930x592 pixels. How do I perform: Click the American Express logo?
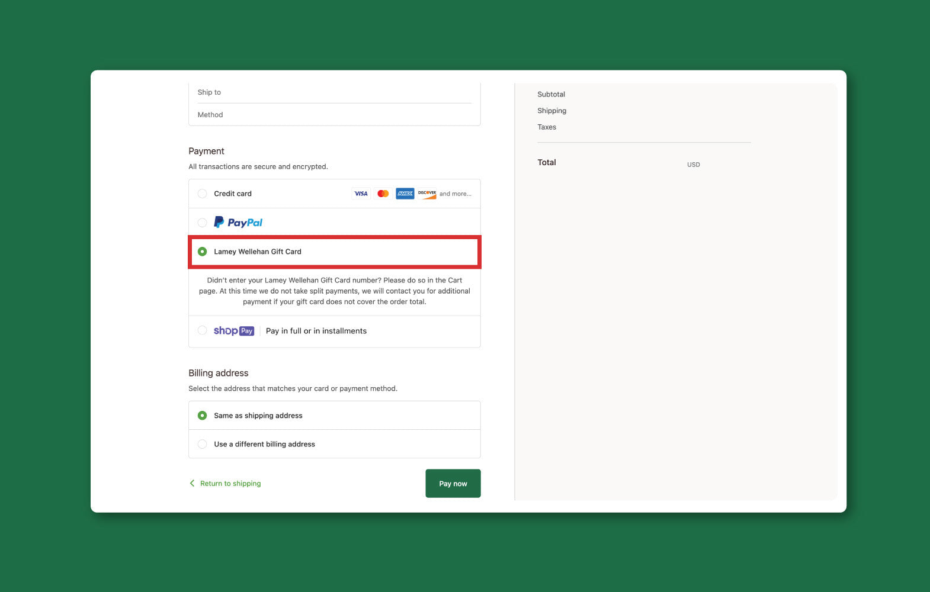[405, 194]
